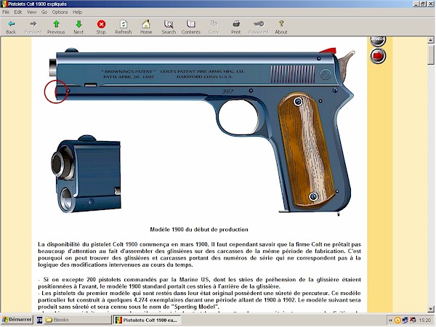
Task: Open the Go menu
Action: pyautogui.click(x=44, y=12)
